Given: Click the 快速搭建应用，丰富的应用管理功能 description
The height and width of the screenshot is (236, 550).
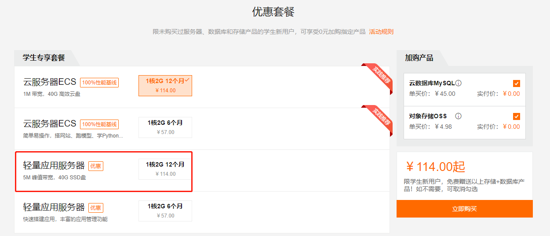Looking at the screenshot, I should [65, 219].
